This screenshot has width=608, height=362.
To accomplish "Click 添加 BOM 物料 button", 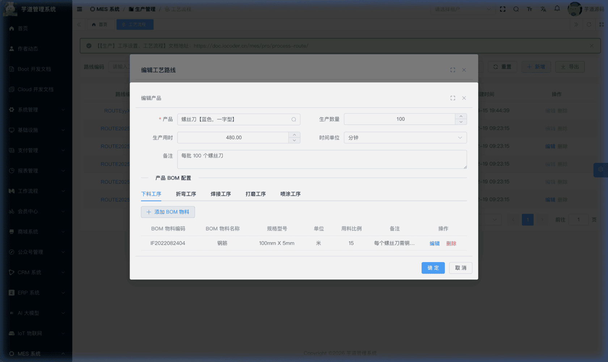I will [168, 212].
